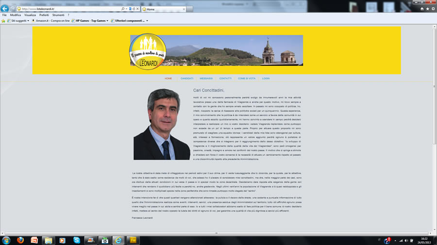Open the ? help menu

click(68, 15)
